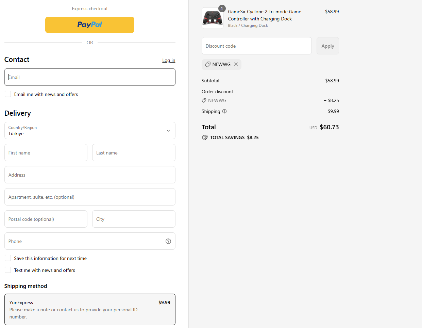Select the YunExpress shipping method

90,309
